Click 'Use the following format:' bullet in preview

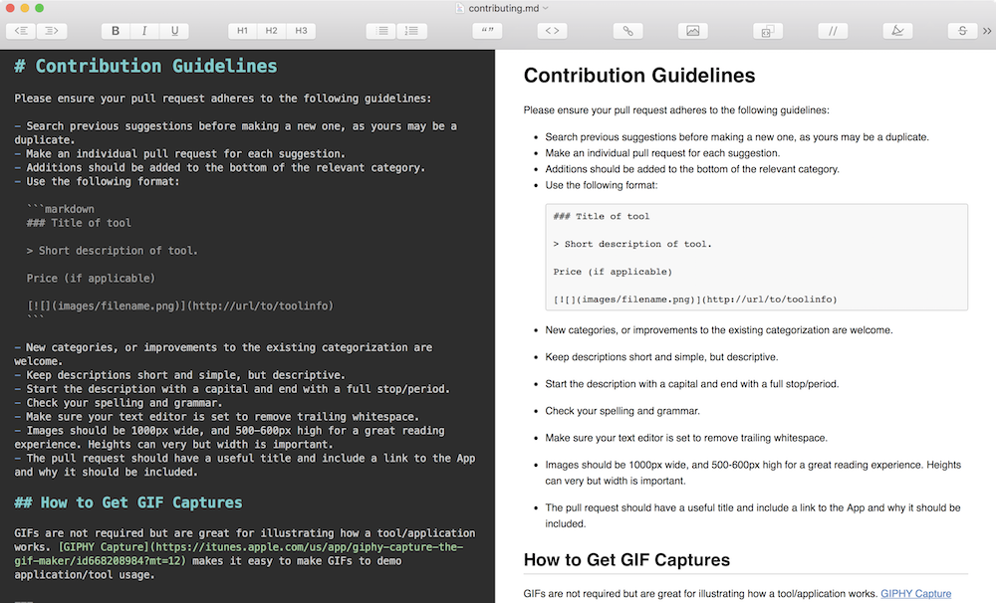601,185
